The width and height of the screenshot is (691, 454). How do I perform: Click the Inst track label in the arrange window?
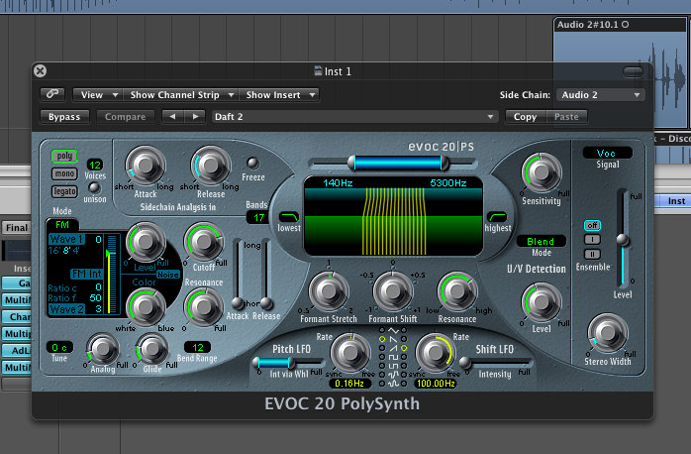coord(676,201)
